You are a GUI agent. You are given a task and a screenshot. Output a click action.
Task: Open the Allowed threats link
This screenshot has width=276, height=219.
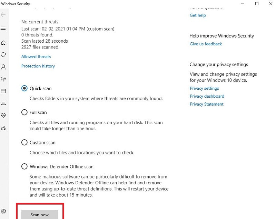(x=36, y=57)
